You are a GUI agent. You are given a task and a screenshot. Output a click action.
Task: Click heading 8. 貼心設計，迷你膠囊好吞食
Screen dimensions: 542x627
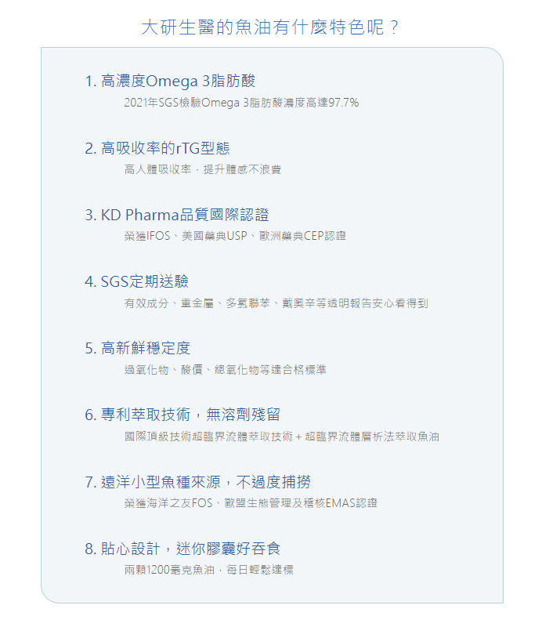click(182, 549)
